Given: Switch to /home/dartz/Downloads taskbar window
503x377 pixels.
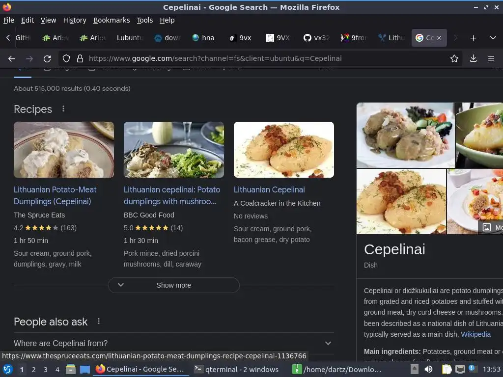Looking at the screenshot, I should (337, 369).
